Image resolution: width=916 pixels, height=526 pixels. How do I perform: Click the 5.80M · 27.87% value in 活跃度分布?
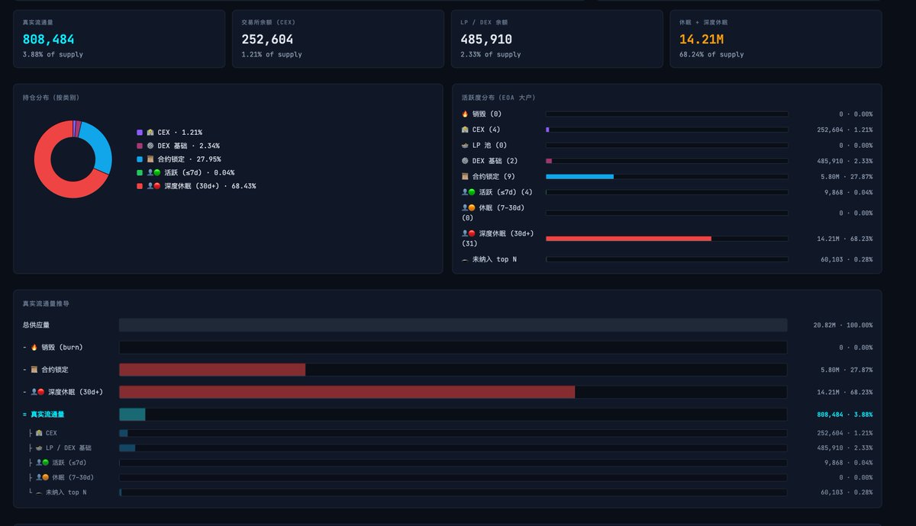click(845, 176)
